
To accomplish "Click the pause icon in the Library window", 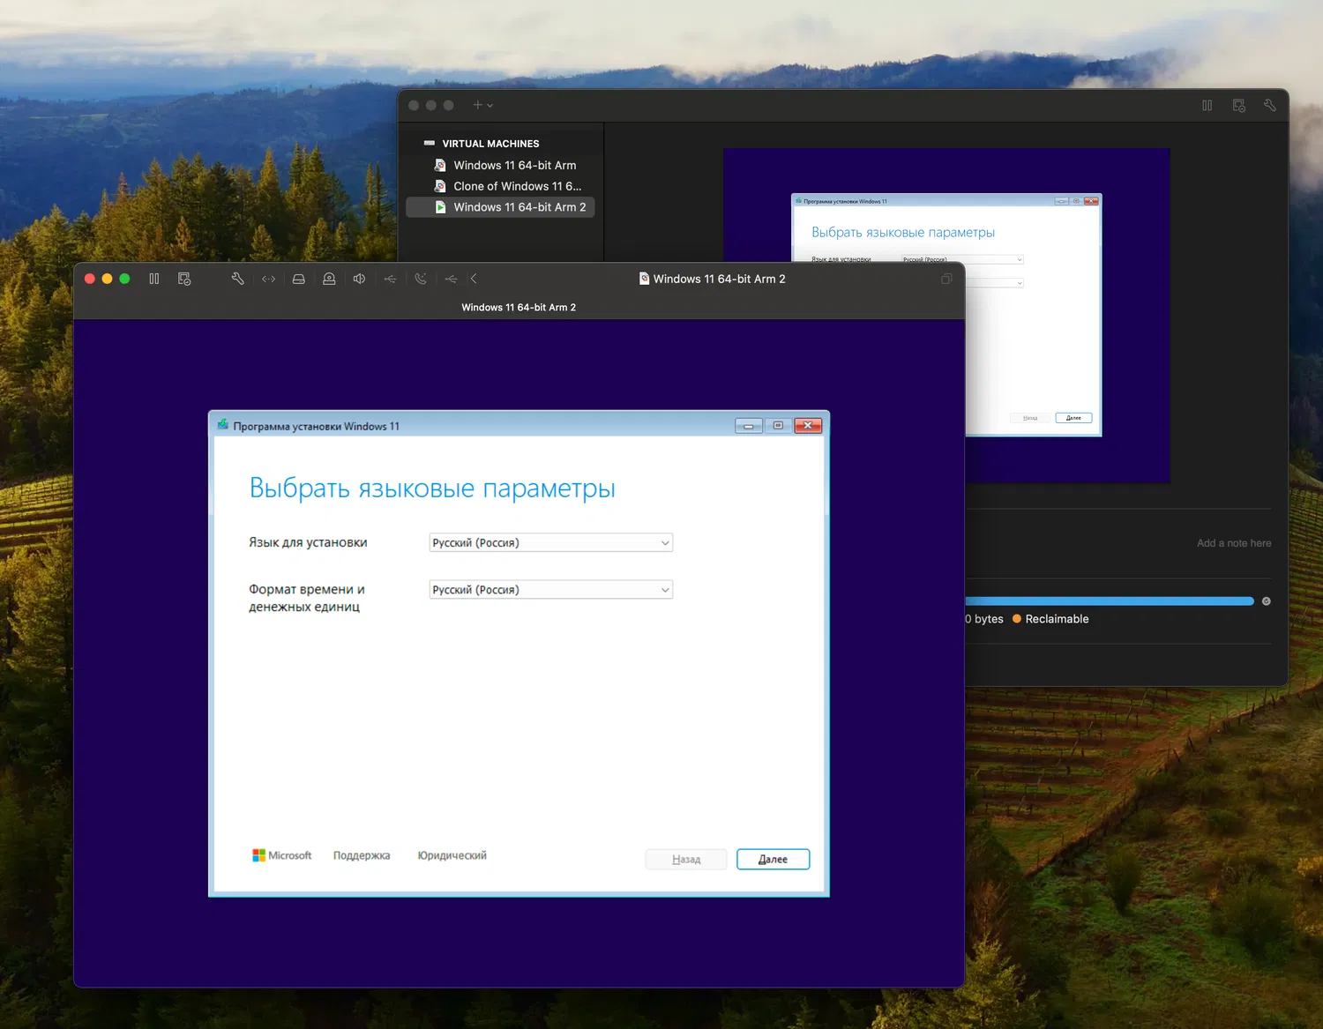I will tap(1207, 105).
